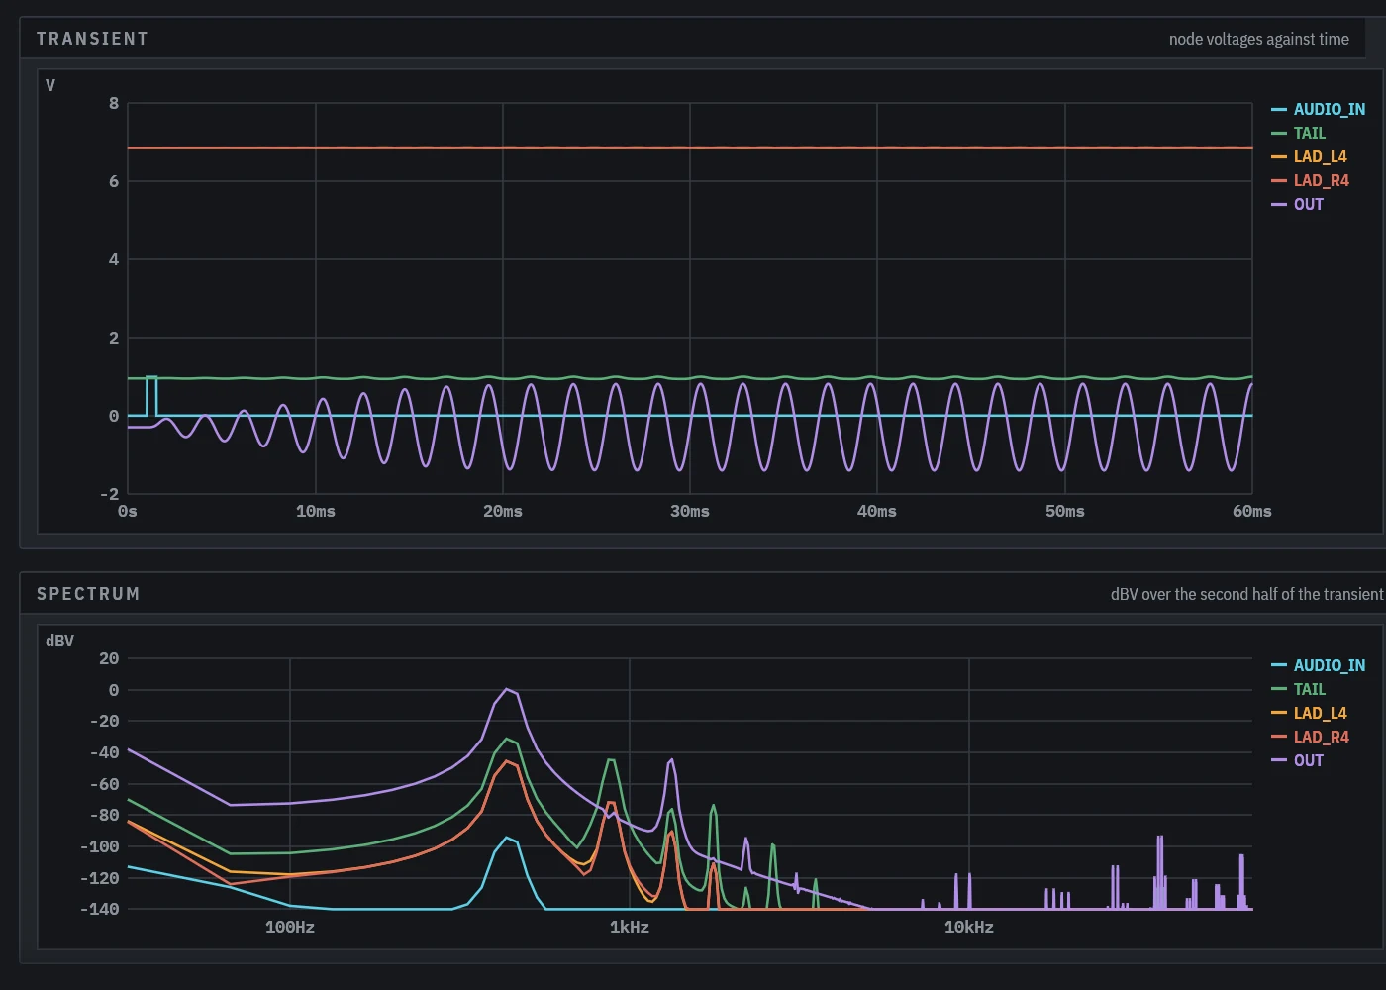Select the 'dBV over the second half' caption
The width and height of the screenshot is (1386, 990).
coord(1246,594)
